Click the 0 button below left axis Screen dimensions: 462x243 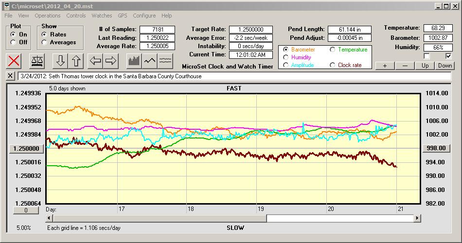26,210
